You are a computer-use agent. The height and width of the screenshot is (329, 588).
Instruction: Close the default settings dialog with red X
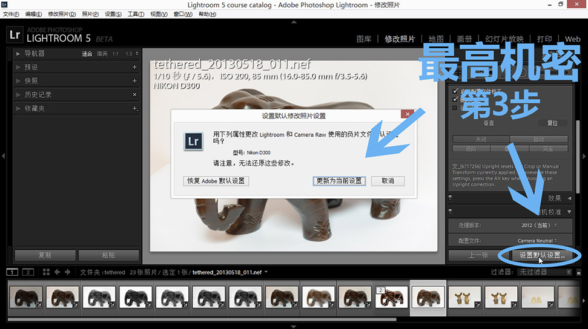(x=408, y=114)
